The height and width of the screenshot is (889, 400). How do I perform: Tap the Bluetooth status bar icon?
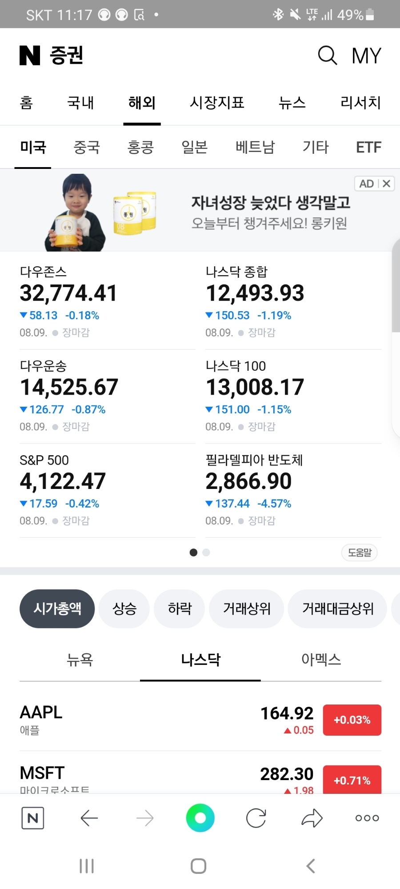pyautogui.click(x=278, y=15)
